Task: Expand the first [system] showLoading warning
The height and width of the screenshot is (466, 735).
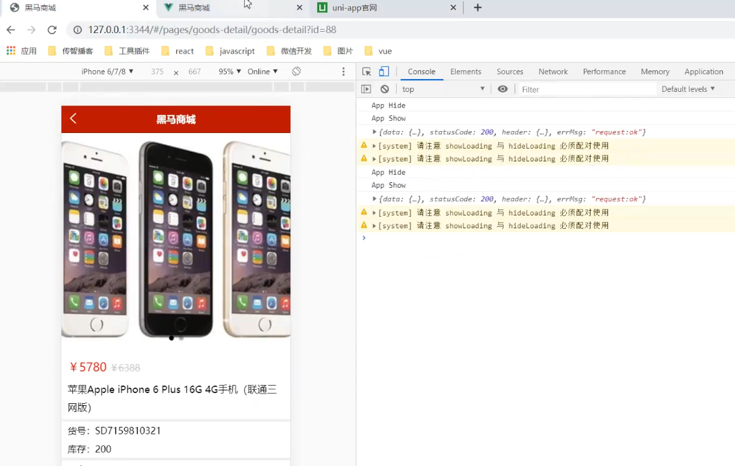Action: tap(374, 146)
